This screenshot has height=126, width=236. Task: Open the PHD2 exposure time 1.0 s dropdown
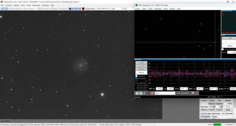click(165, 93)
